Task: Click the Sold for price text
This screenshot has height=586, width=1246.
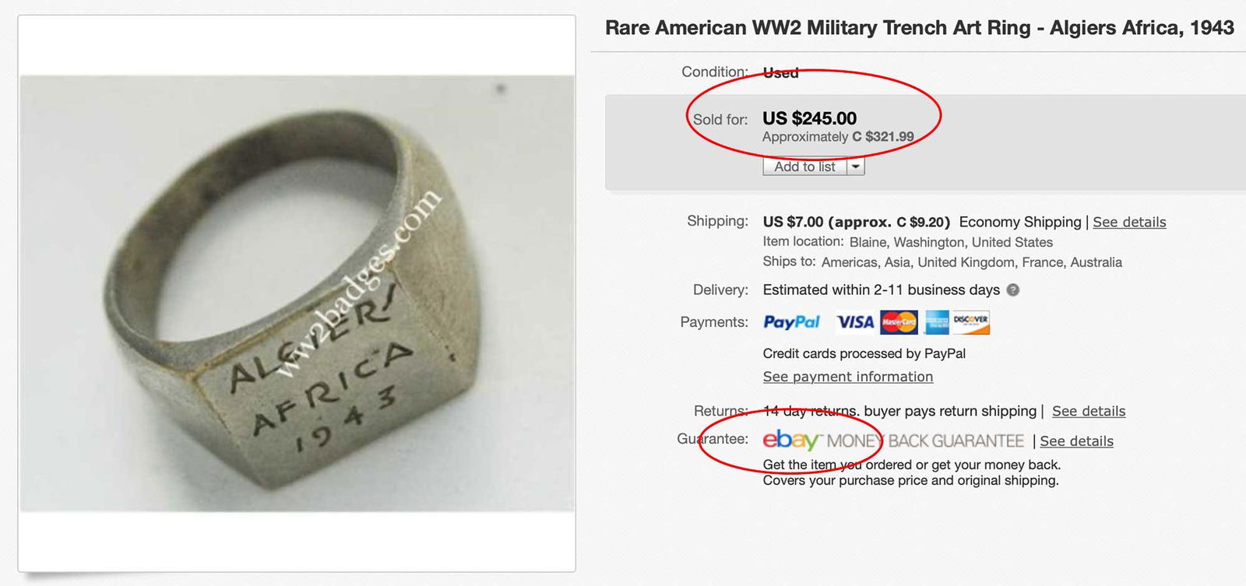Action: [808, 118]
